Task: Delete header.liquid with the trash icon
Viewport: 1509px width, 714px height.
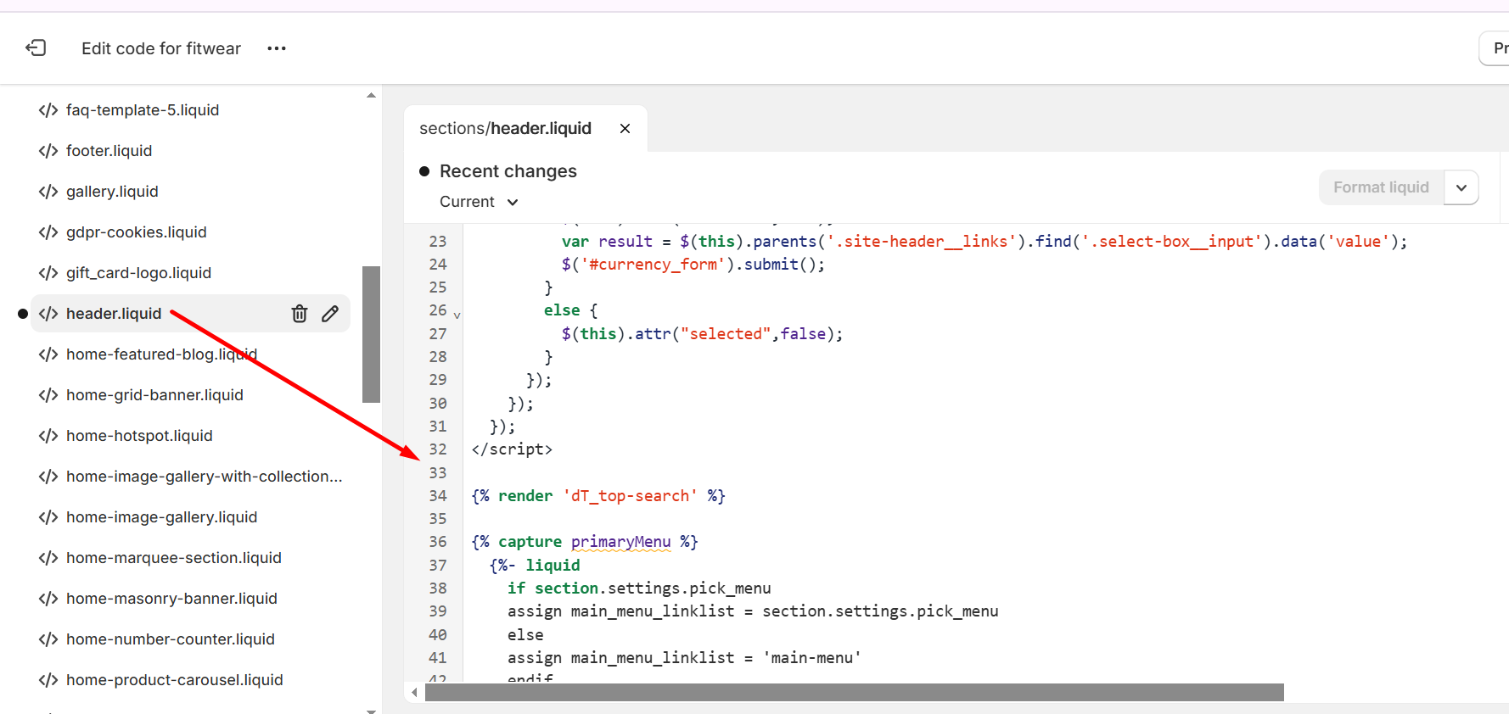Action: pos(300,314)
